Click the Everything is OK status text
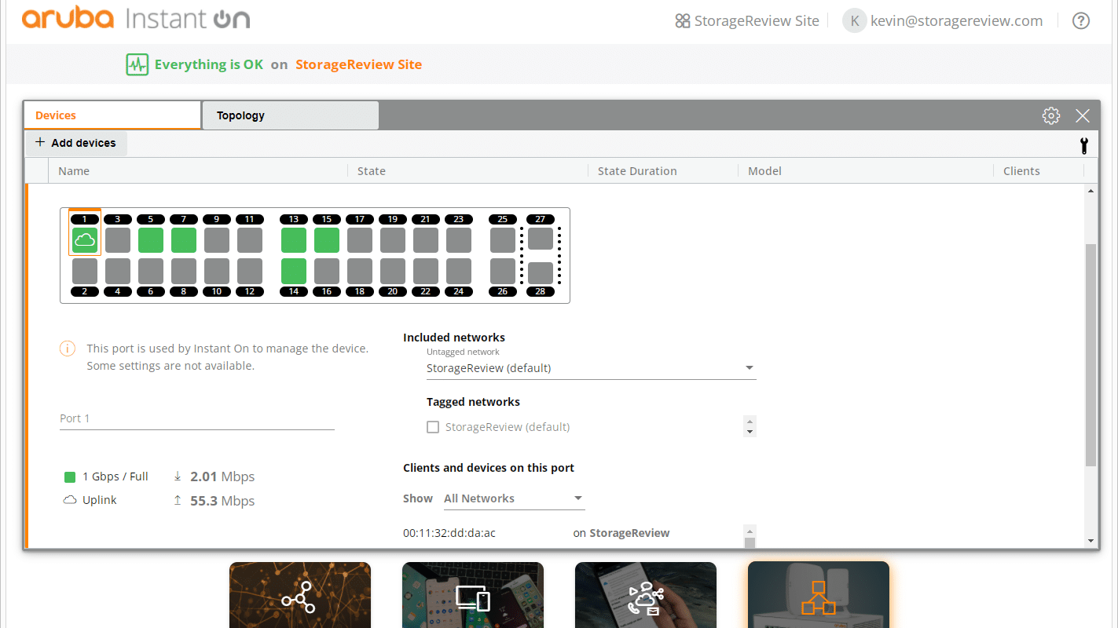1118x628 pixels. coord(209,64)
